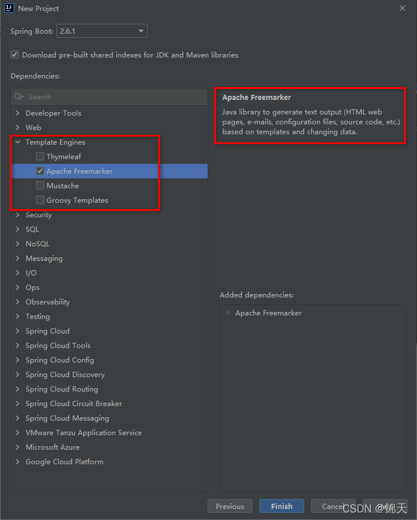Enable the Thymeleaf checkbox
Screen dimensions: 417x520
40,156
